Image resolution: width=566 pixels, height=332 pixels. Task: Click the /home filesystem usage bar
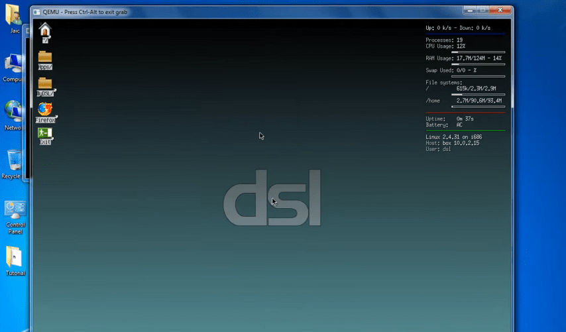click(x=478, y=107)
